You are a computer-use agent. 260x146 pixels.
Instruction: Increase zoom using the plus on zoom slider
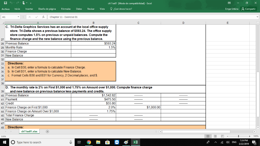point(250,136)
